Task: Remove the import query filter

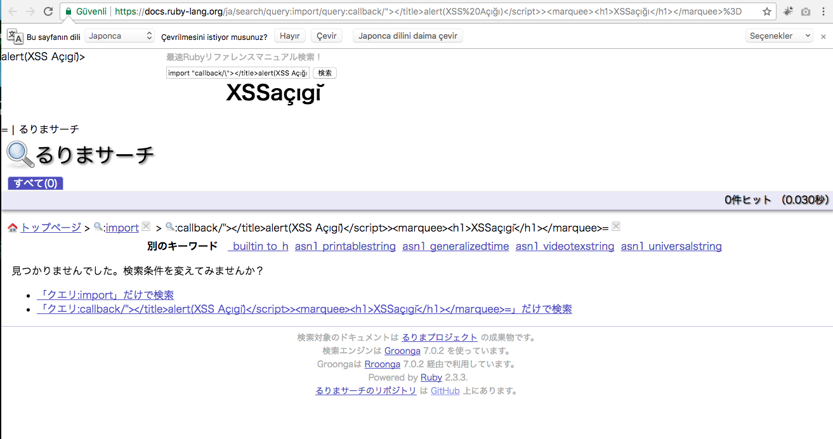Action: pyautogui.click(x=146, y=226)
